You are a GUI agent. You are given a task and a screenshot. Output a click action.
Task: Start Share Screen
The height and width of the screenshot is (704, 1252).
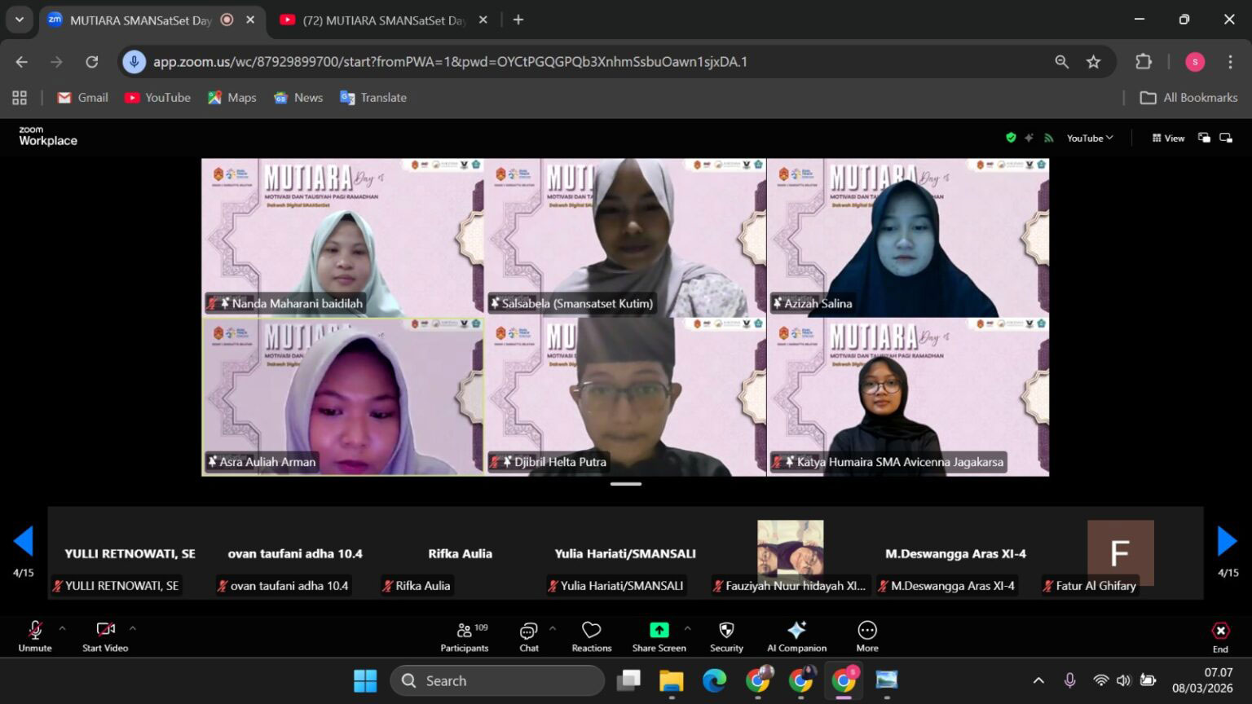658,636
